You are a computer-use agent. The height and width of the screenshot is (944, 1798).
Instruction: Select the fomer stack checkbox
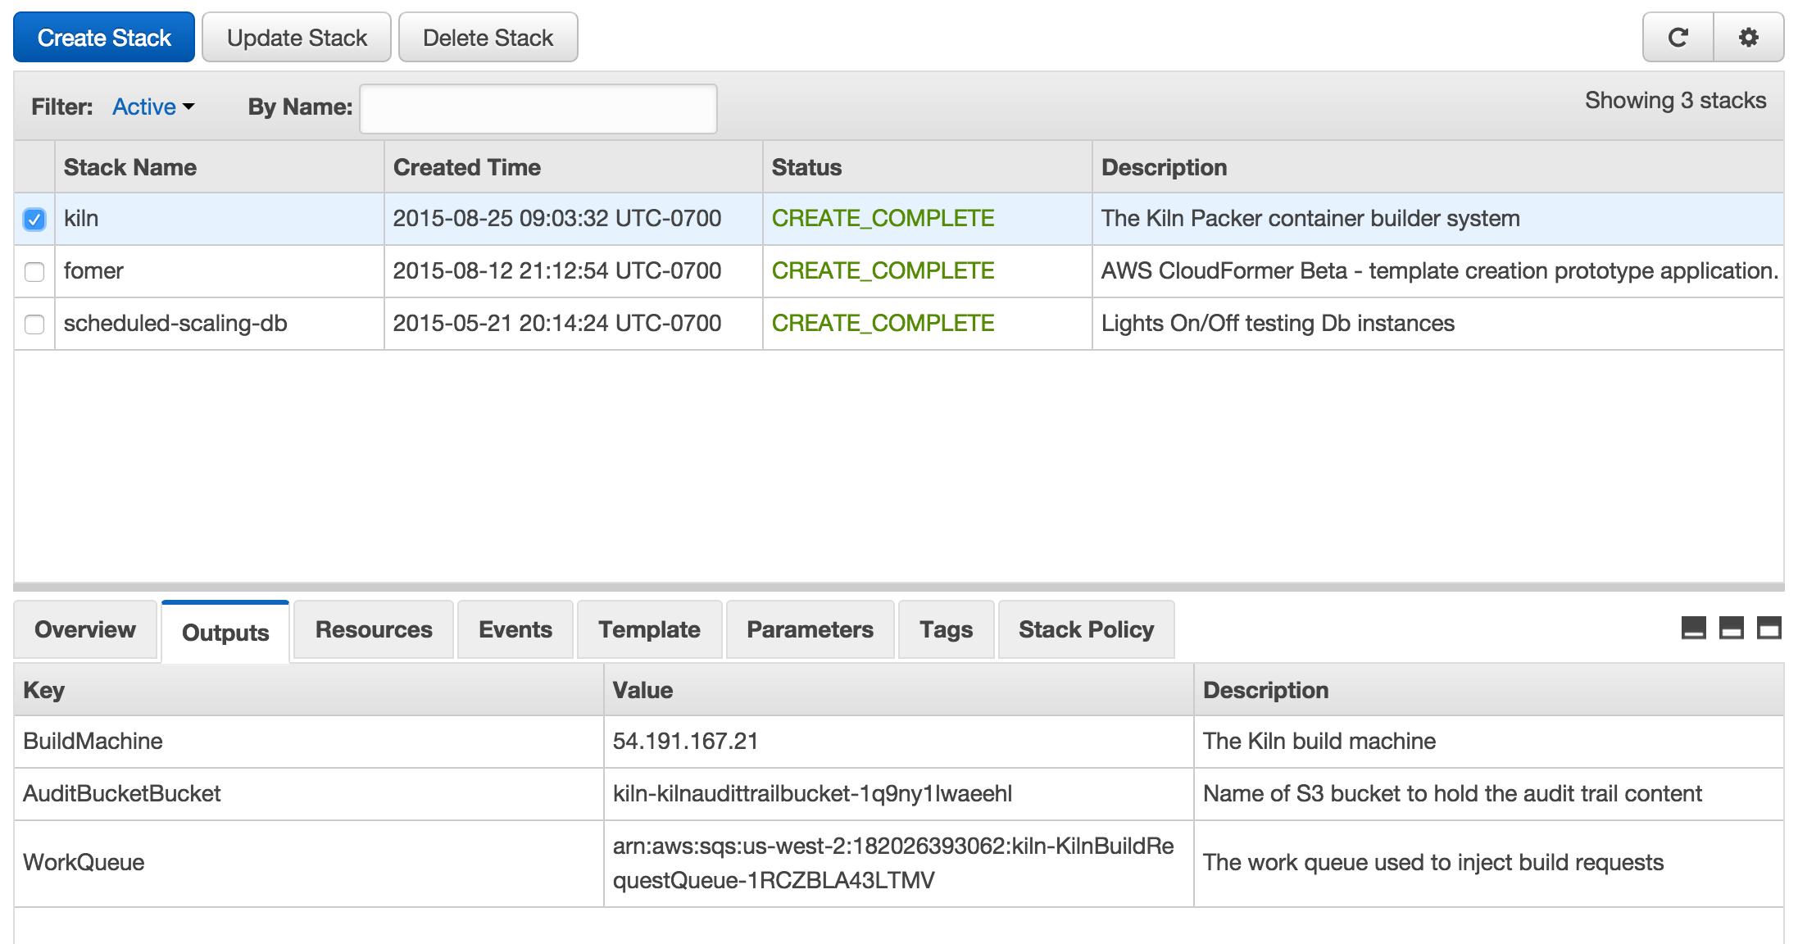34,271
